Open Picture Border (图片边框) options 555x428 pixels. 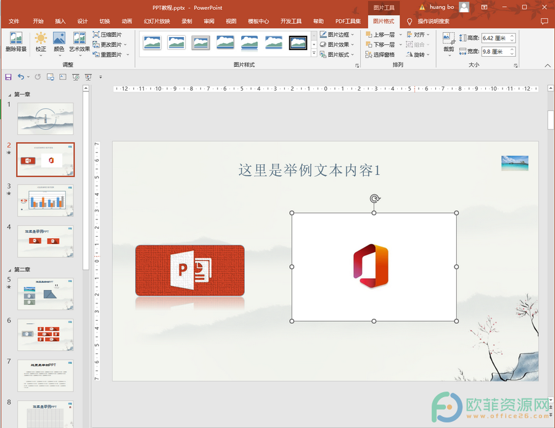[x=337, y=35]
